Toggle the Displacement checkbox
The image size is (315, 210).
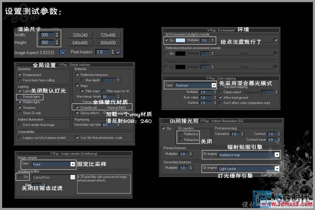coord(20,75)
